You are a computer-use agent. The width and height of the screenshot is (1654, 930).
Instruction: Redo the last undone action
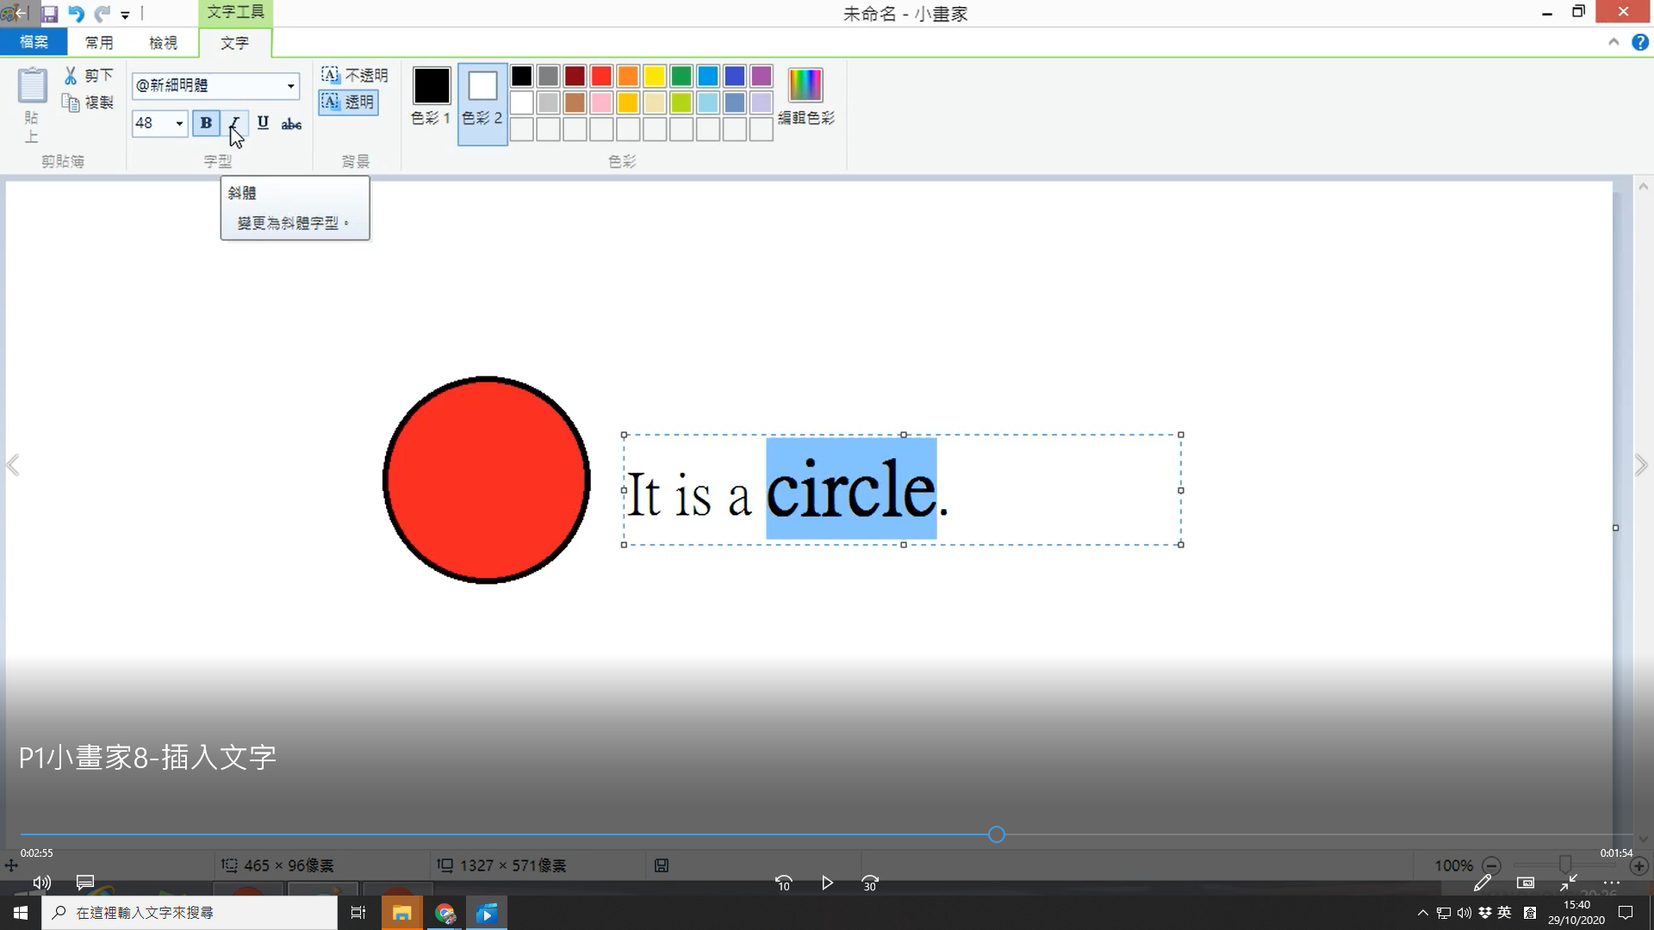pyautogui.click(x=102, y=14)
